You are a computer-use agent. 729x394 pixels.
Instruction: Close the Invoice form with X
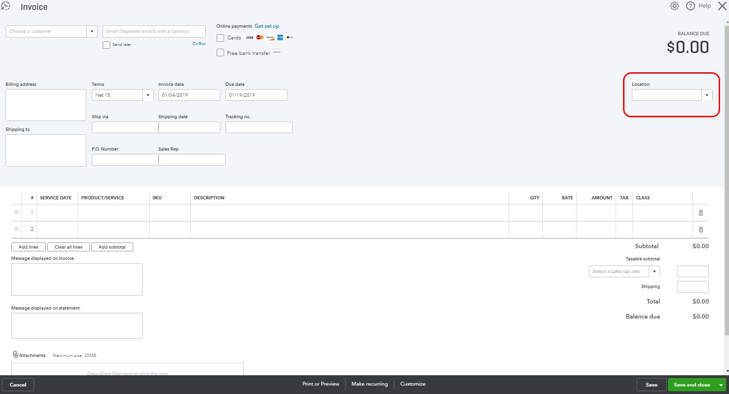click(722, 6)
